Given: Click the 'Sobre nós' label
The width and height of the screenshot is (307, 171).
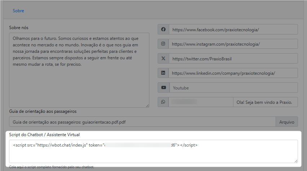Looking at the screenshot, I should [x=19, y=28].
